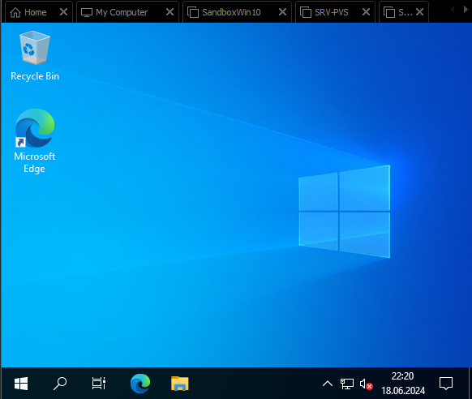This screenshot has height=399, width=472.
Task: Open the Action Center notifications icon
Action: click(446, 384)
